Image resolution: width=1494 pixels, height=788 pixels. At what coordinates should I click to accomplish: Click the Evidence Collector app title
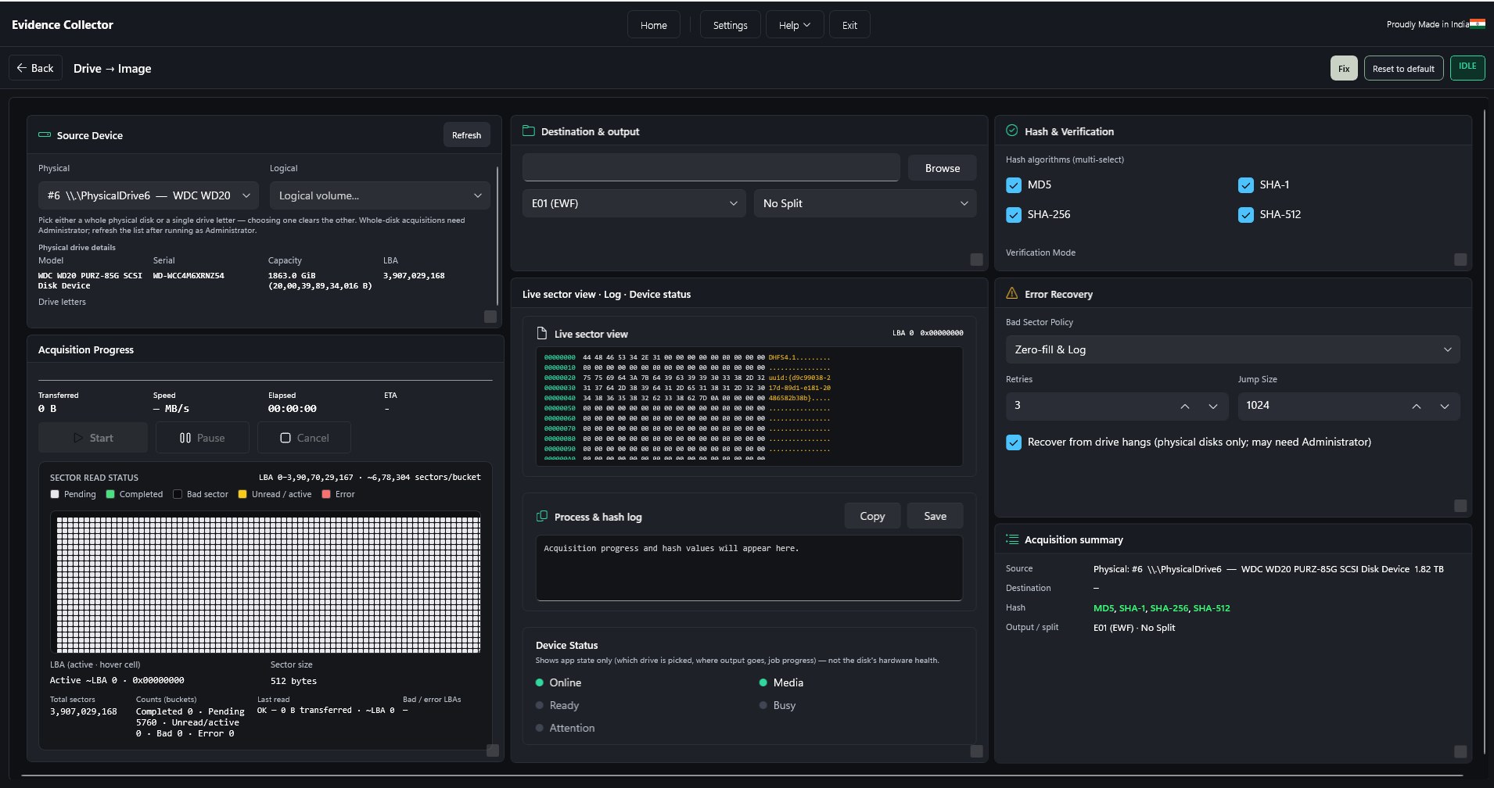click(63, 25)
